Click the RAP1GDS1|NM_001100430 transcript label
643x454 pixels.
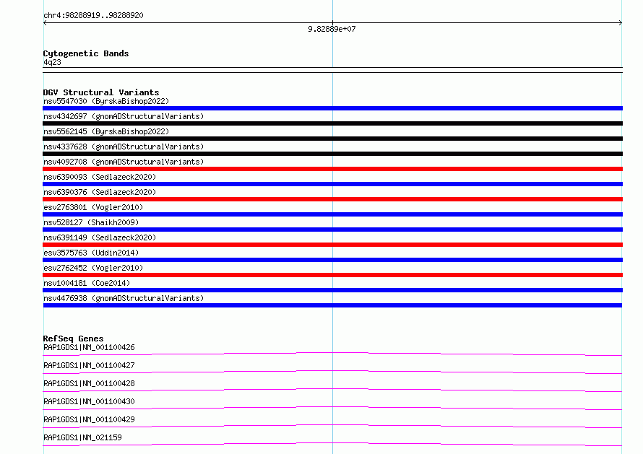[89, 401]
